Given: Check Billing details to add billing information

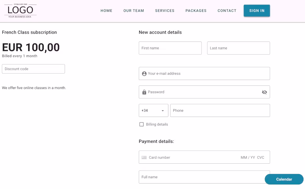Looking at the screenshot, I should point(142,124).
